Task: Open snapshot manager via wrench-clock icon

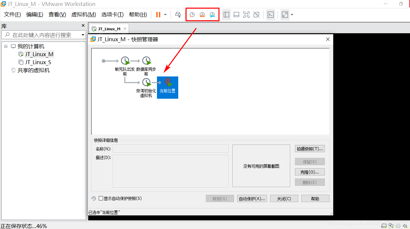Action: [212, 15]
